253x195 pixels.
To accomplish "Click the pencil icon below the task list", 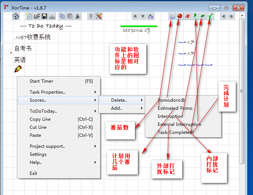I will click(x=18, y=69).
